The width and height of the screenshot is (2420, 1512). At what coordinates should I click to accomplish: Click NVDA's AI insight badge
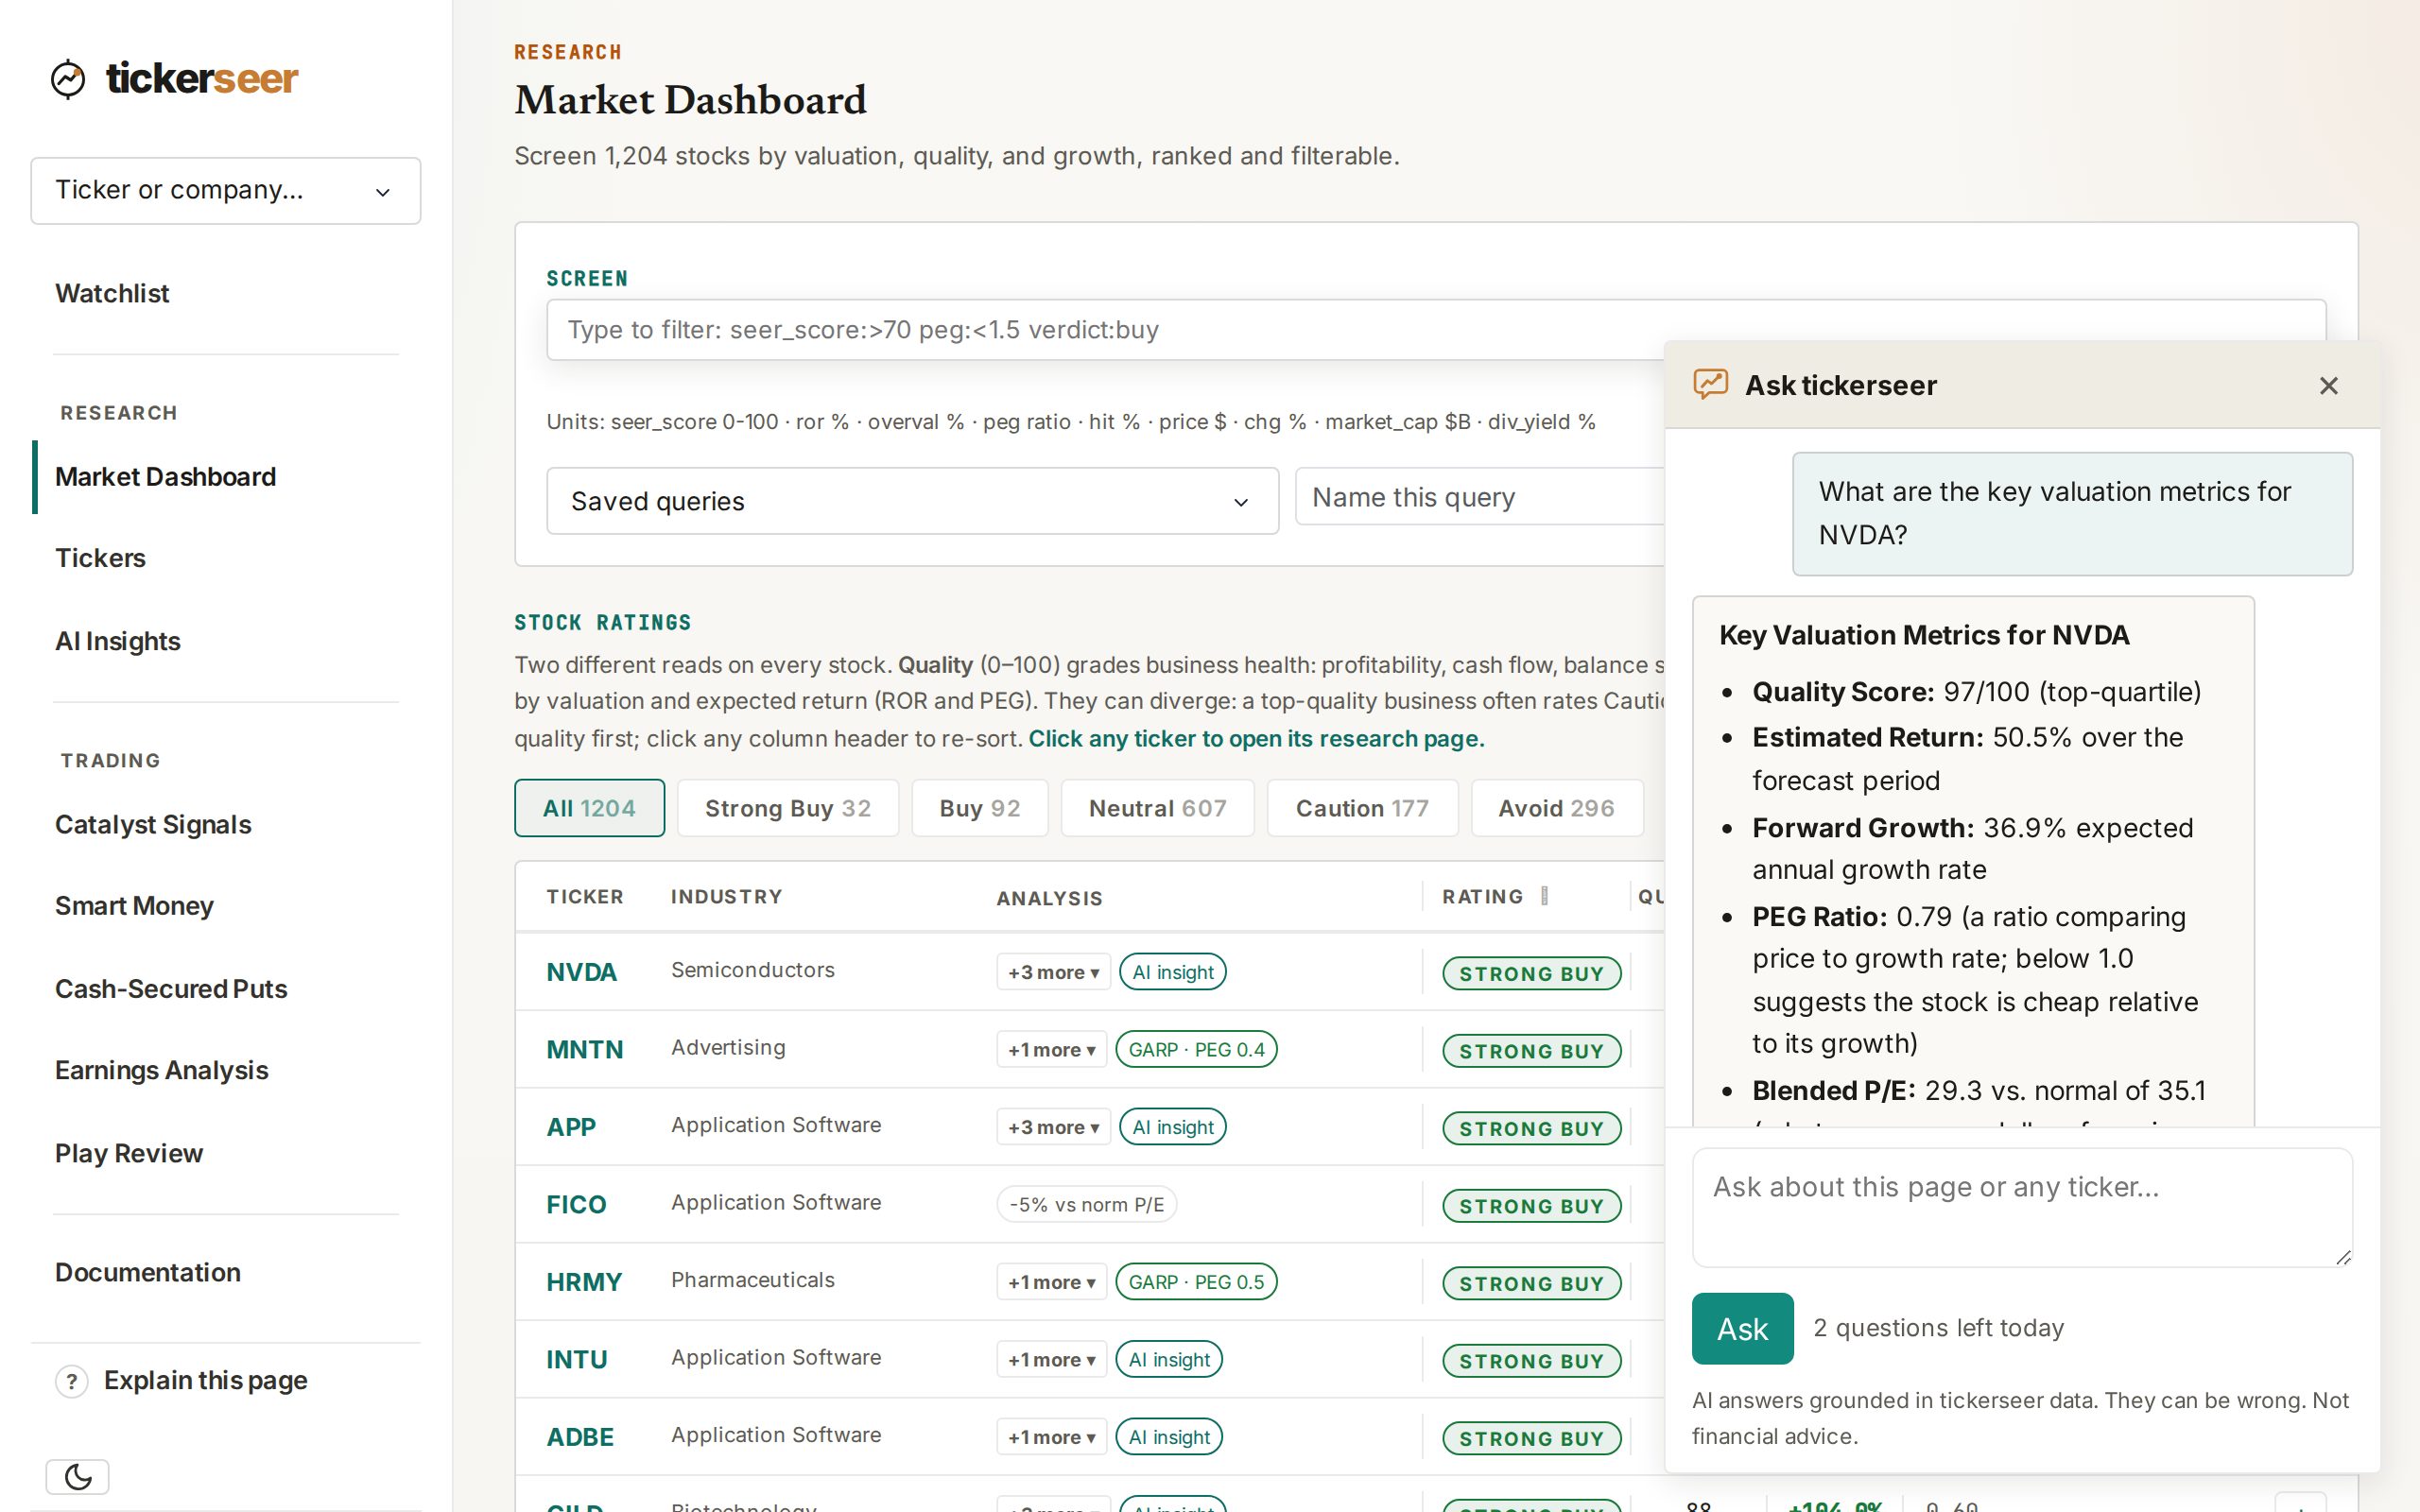1173,972
